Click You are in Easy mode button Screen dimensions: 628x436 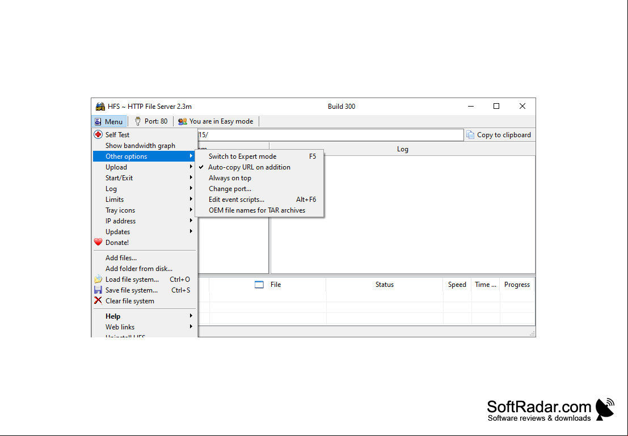216,121
